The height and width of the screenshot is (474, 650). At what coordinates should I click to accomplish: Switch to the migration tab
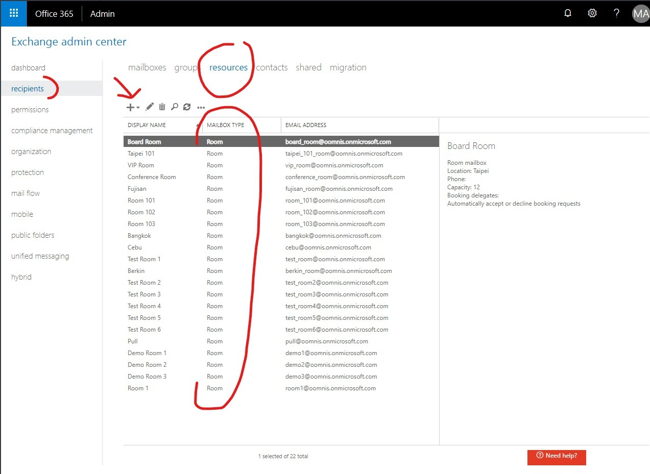click(x=348, y=67)
